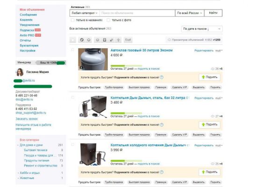Click Заказать звонок link
The image size is (255, 187).
(27, 119)
